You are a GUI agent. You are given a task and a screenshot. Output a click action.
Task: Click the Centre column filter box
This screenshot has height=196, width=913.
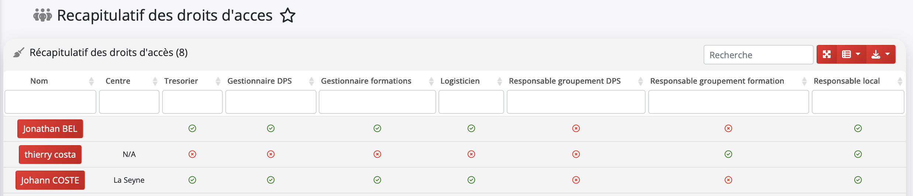129,102
